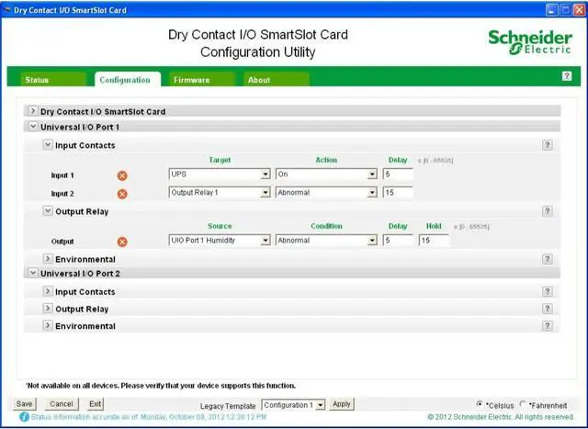Click the Output relay error status icon
Screen dimensions: 588x429
point(122,242)
